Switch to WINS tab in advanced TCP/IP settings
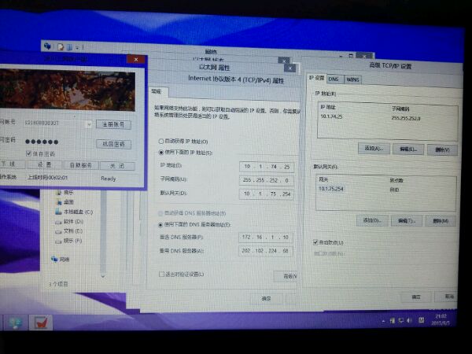The height and width of the screenshot is (354, 472). [352, 79]
